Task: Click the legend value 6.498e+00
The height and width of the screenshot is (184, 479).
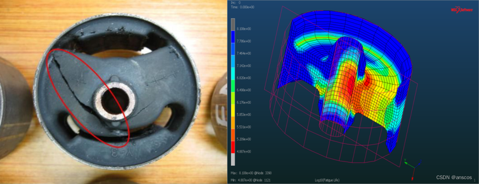Action: point(244,90)
